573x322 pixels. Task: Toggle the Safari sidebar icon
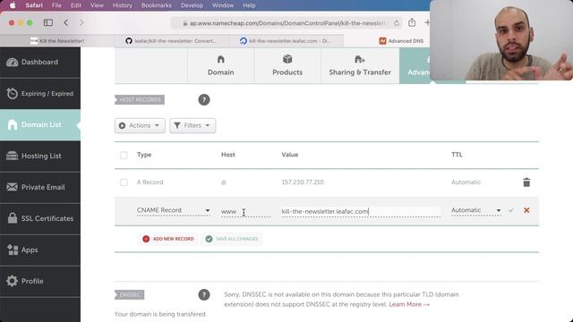point(47,22)
